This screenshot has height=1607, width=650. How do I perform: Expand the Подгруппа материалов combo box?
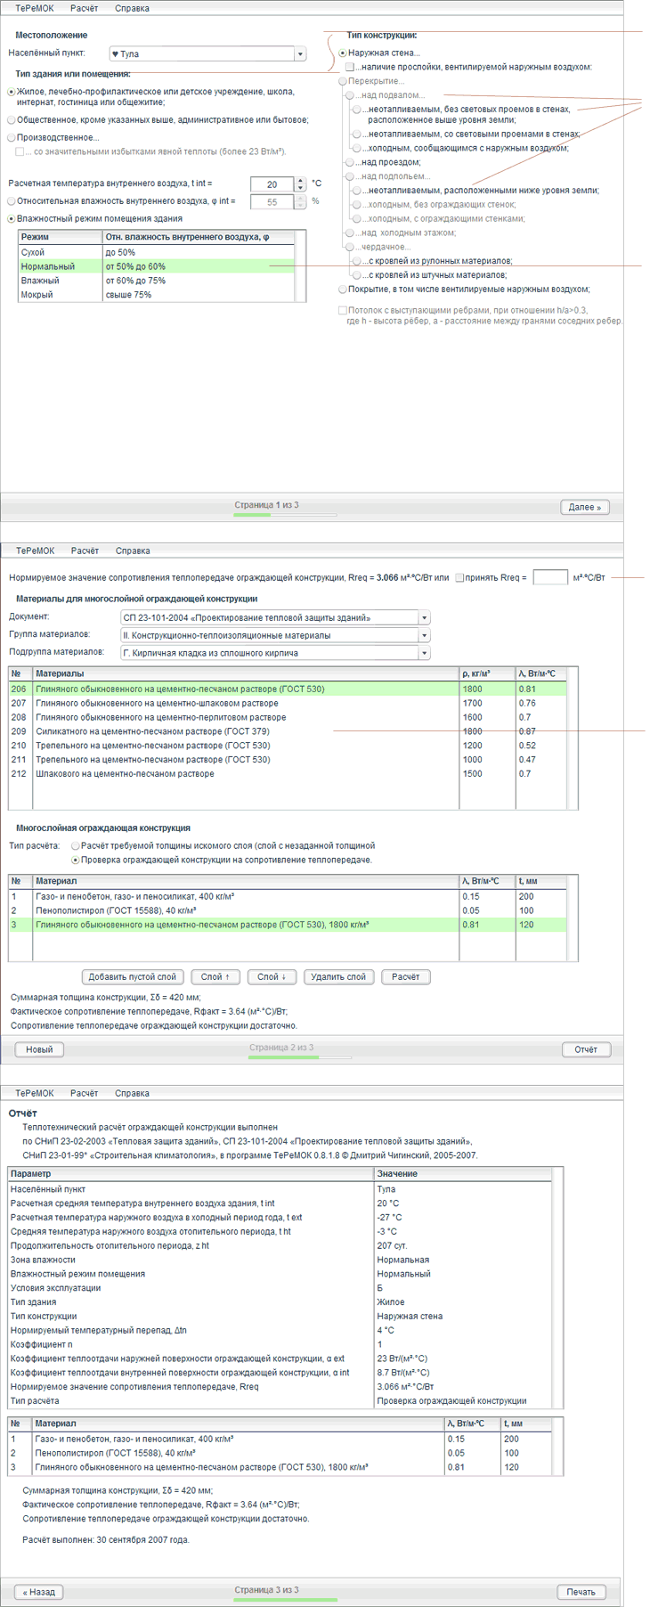click(x=424, y=653)
